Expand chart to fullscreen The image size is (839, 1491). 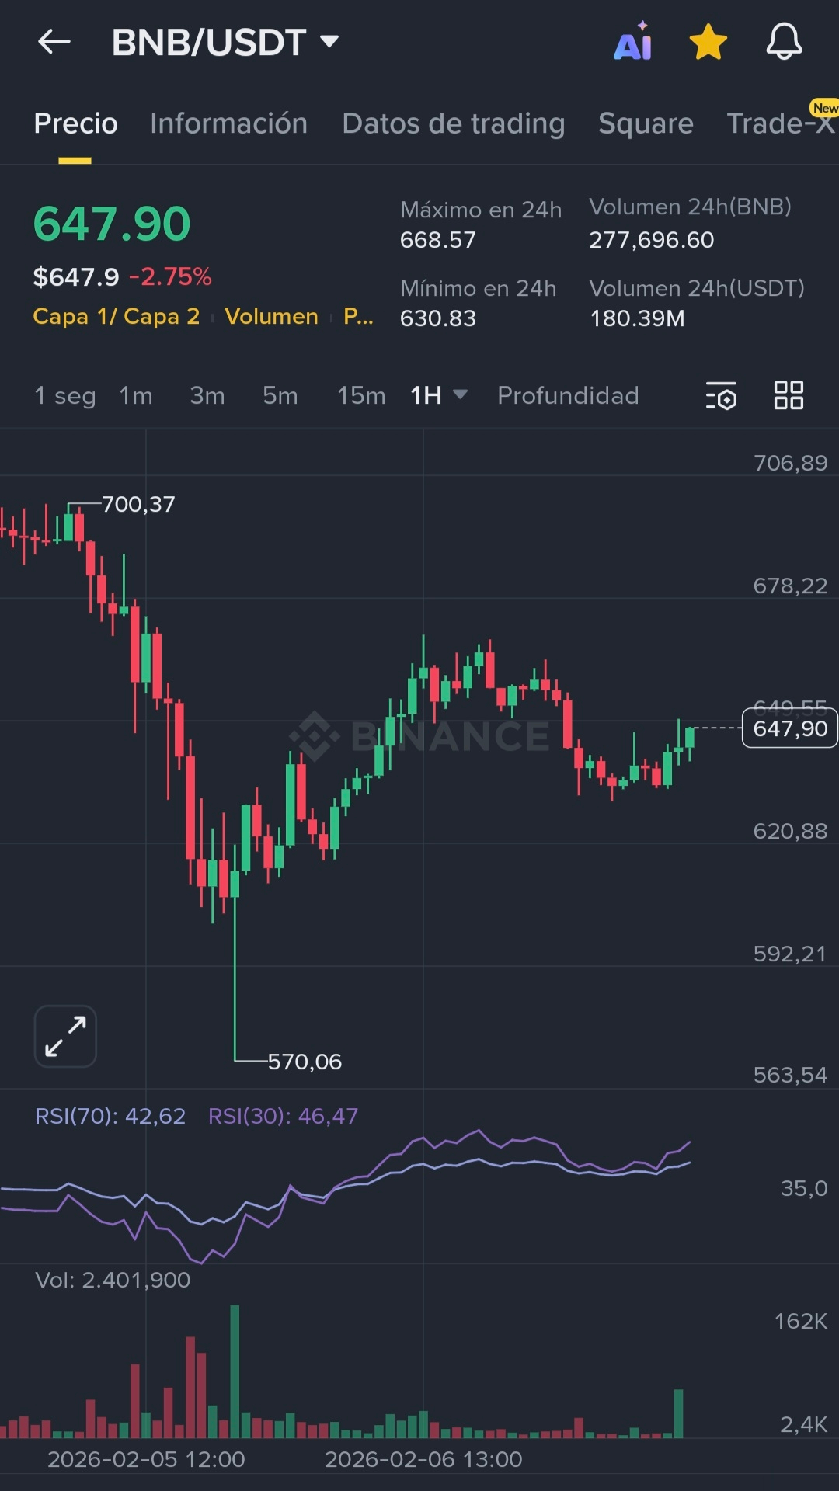click(x=65, y=1036)
